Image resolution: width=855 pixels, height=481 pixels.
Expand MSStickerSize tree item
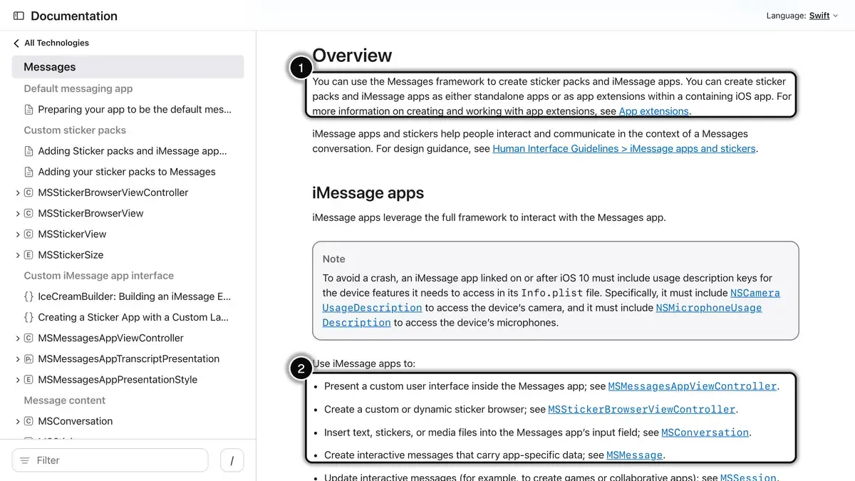pos(17,255)
